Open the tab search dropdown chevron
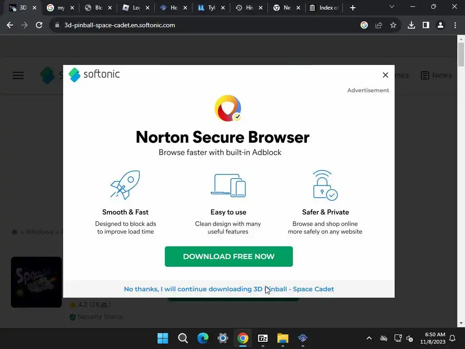This screenshot has height=349, width=465. coord(392,6)
